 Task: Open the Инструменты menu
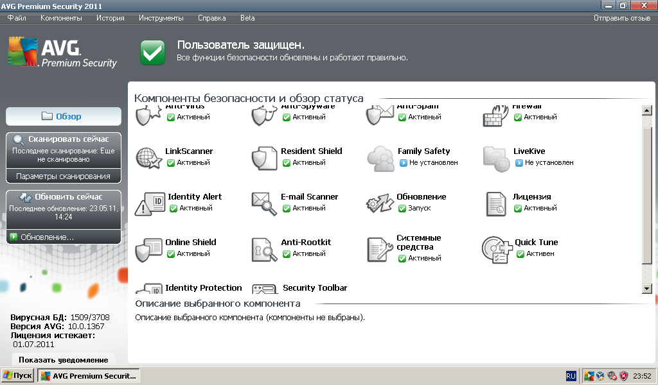pyautogui.click(x=161, y=18)
